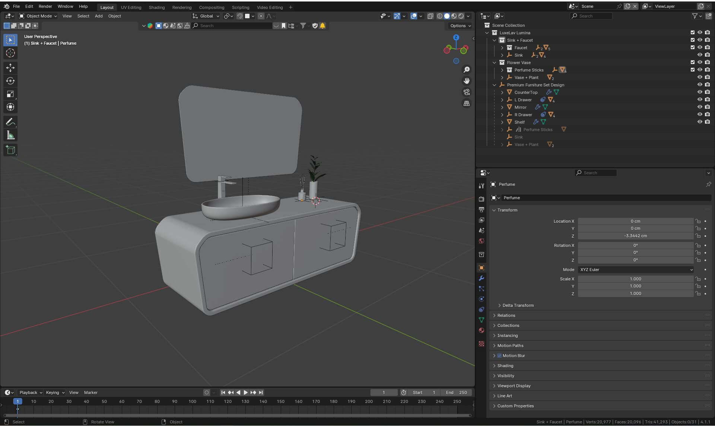Toggle the Motion Blur checkbox
This screenshot has width=715, height=426.
click(x=499, y=356)
